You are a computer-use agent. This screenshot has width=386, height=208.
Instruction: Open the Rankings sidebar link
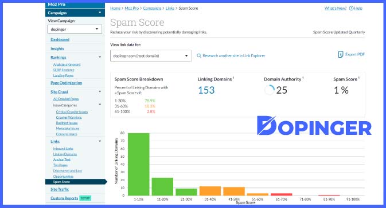coord(59,57)
